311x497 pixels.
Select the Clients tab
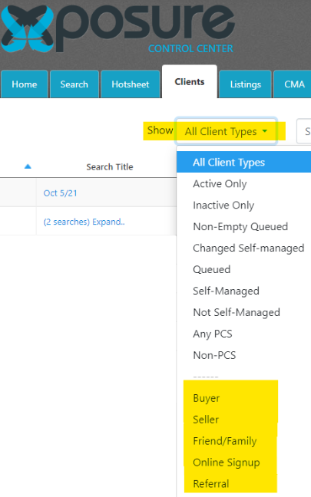[x=190, y=82]
